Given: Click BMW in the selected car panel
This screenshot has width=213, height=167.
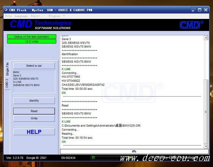Looking at the screenshot, I should point(16,72).
